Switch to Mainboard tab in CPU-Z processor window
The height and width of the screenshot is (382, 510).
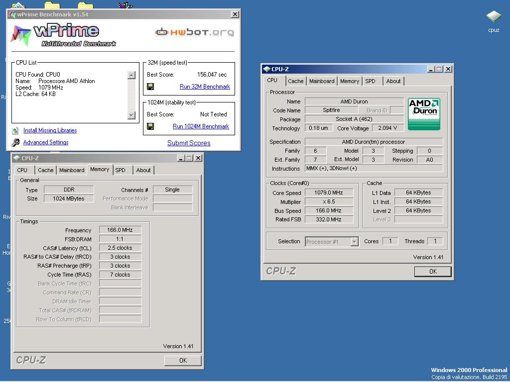click(x=322, y=81)
